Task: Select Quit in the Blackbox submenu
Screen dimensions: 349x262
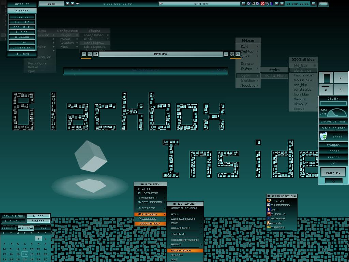Action: (x=185, y=260)
